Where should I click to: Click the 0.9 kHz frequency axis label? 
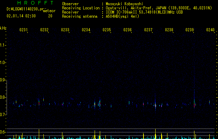pos(3,80)
